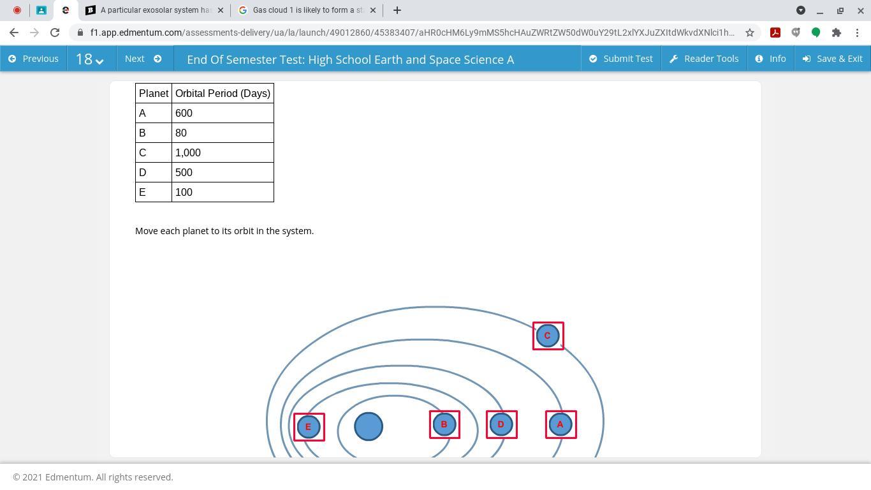Click the "Planet" table header

coord(154,93)
